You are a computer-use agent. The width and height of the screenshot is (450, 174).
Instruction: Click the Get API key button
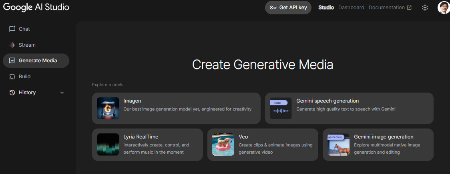(288, 8)
